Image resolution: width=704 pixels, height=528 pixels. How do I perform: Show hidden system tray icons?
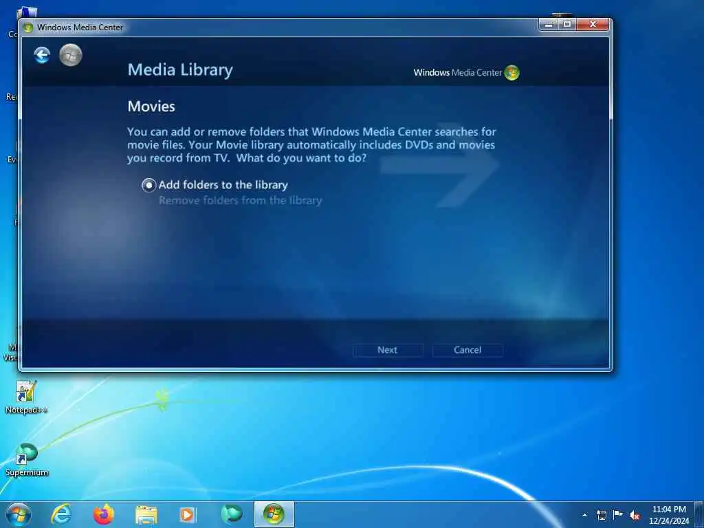[584, 515]
